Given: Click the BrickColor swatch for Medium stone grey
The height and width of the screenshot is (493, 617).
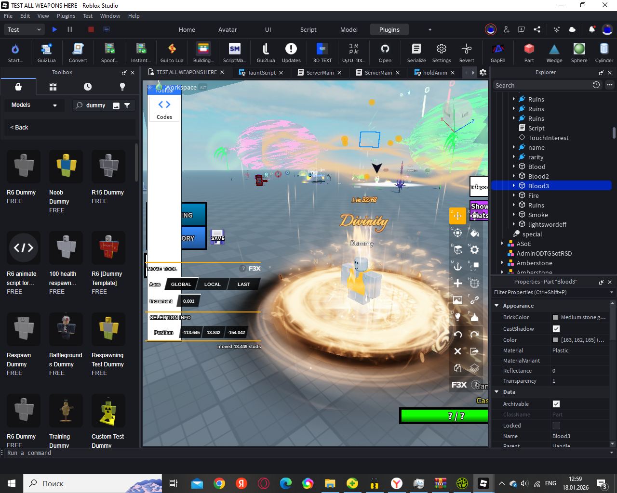Looking at the screenshot, I should [x=555, y=317].
